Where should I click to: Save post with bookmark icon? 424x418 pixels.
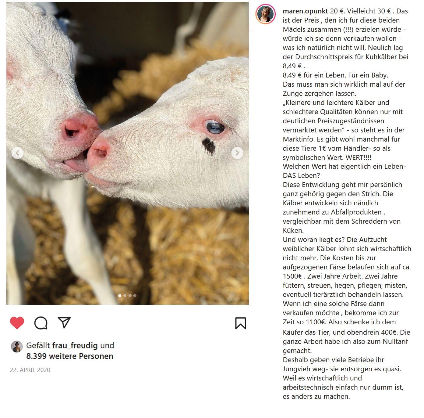240,323
